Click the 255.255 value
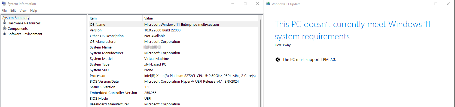Viewport: 455px width, 107px height. 150,93
